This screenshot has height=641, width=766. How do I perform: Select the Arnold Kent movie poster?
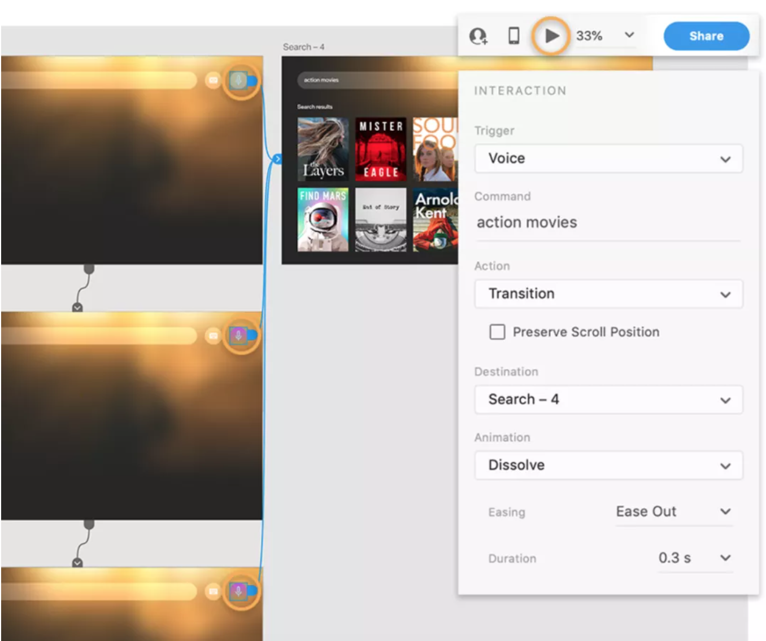click(436, 219)
